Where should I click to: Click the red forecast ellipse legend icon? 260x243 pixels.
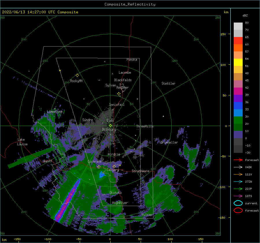click(238, 210)
